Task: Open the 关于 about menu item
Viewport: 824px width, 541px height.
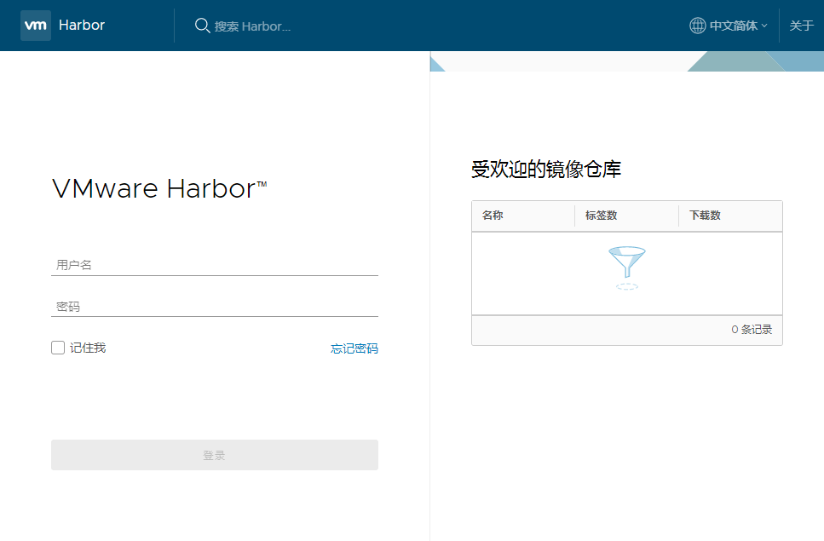Action: point(801,26)
